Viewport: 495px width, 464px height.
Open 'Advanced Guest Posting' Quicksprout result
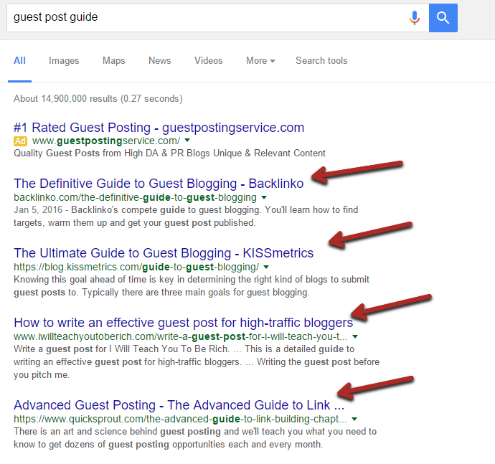click(179, 405)
